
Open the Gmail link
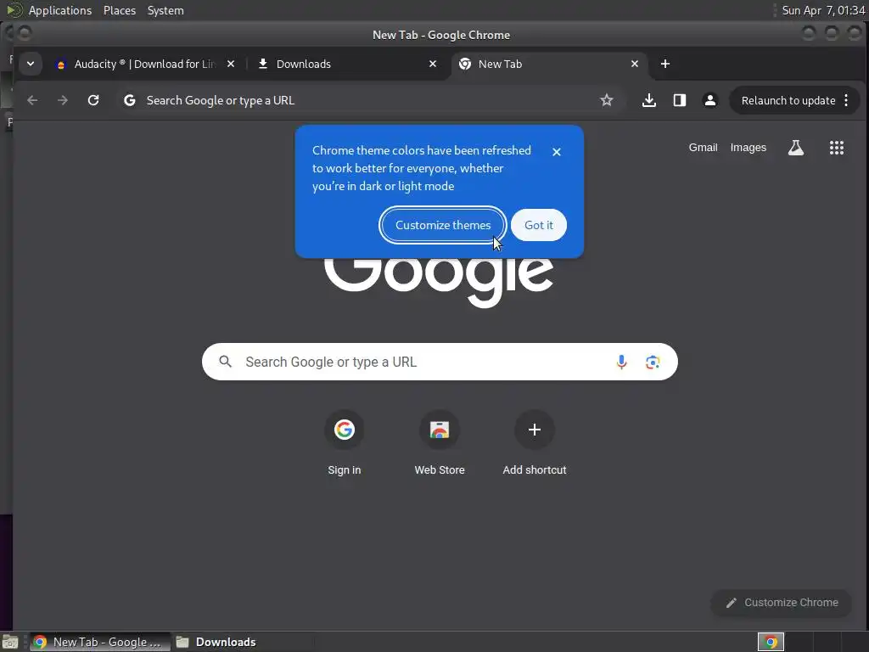pos(703,148)
